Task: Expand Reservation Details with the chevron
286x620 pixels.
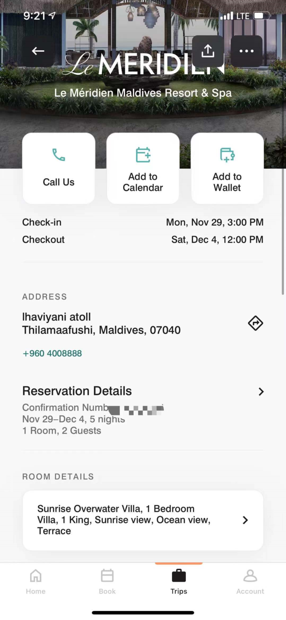Action: coord(261,391)
